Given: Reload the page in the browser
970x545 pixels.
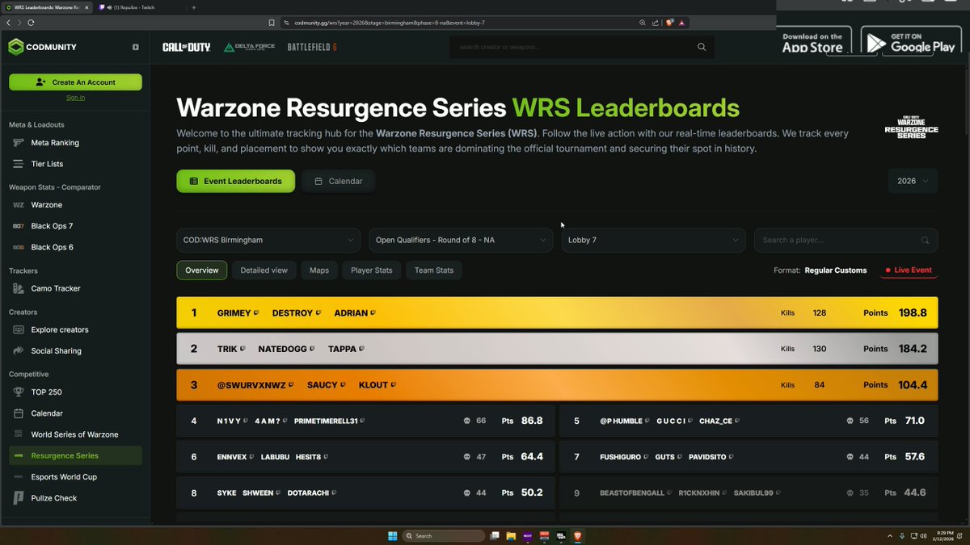Looking at the screenshot, I should (x=31, y=23).
